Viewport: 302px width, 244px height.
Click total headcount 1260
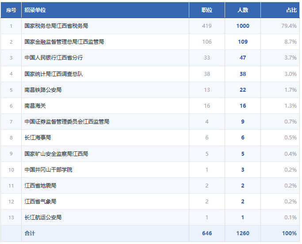(x=243, y=233)
